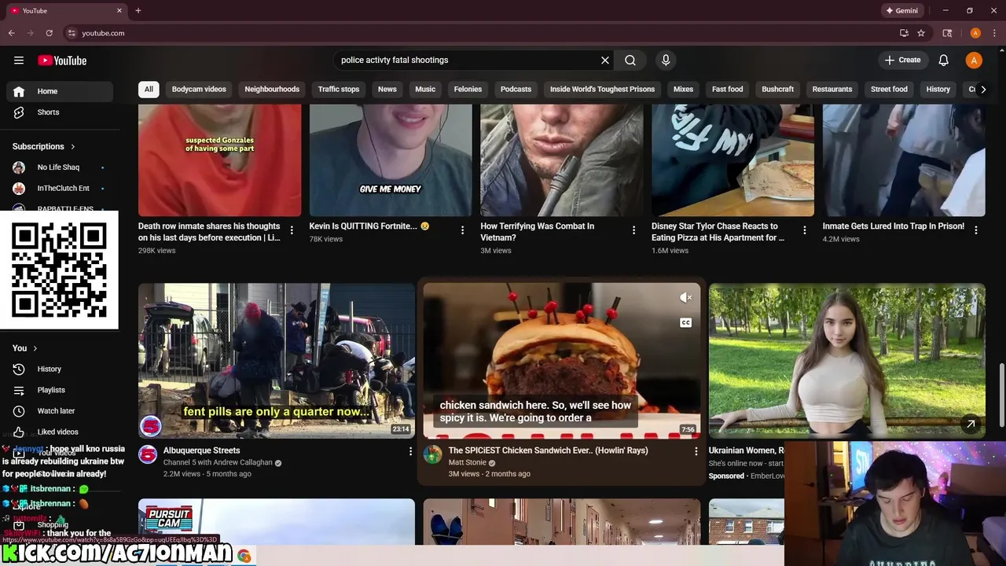The width and height of the screenshot is (1006, 566).
Task: Unmute the chicken sandwich preview
Action: 685,297
